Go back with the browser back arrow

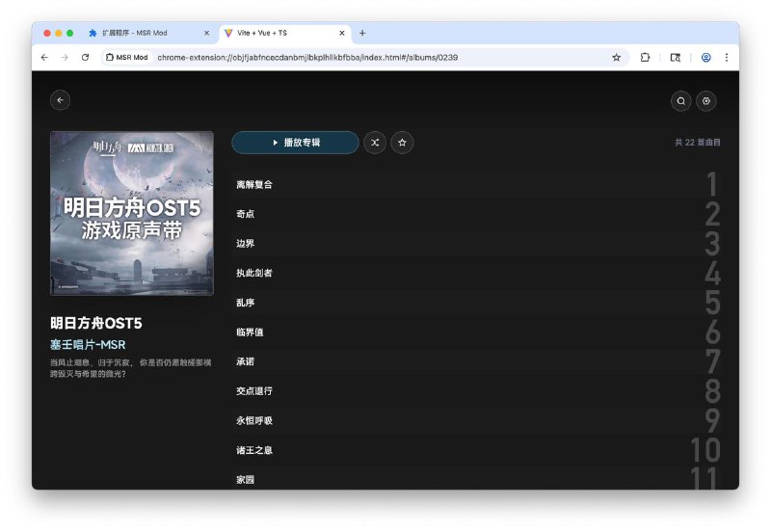(x=44, y=58)
